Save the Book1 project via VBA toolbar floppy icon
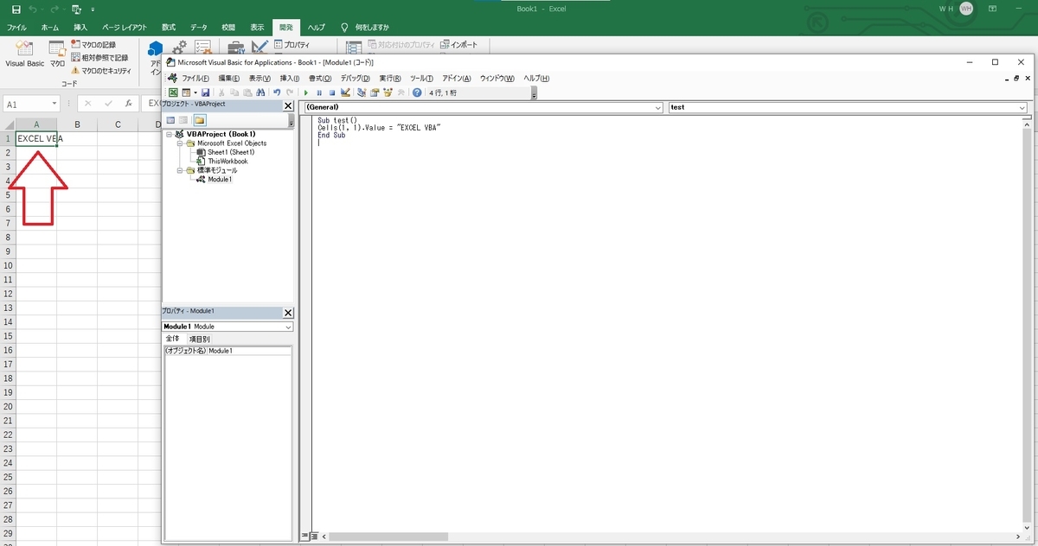Screen dimensions: 1038x546 [x=205, y=92]
